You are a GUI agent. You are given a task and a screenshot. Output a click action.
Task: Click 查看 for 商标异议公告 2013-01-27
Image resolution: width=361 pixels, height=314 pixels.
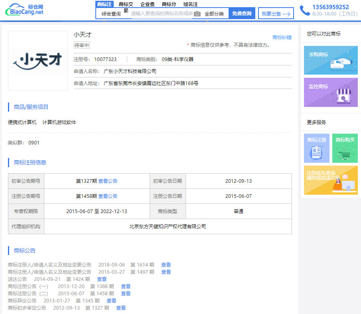point(111,301)
